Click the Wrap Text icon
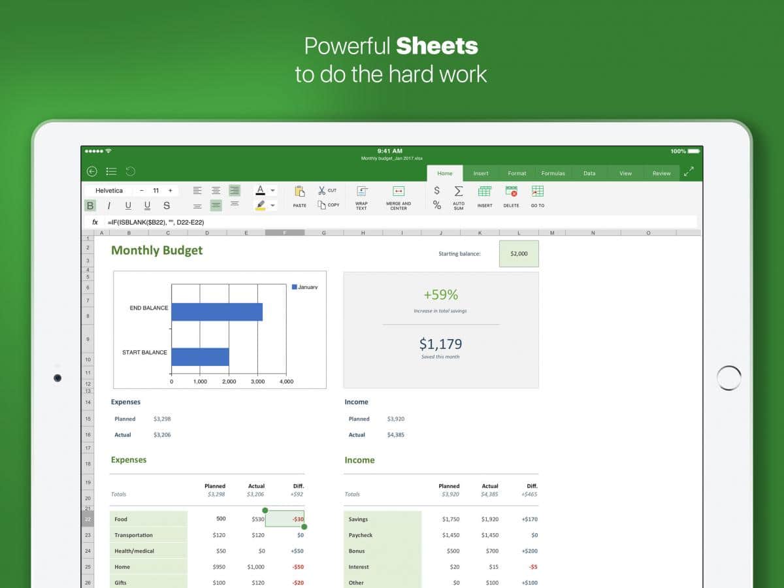The image size is (784, 588). (x=361, y=191)
